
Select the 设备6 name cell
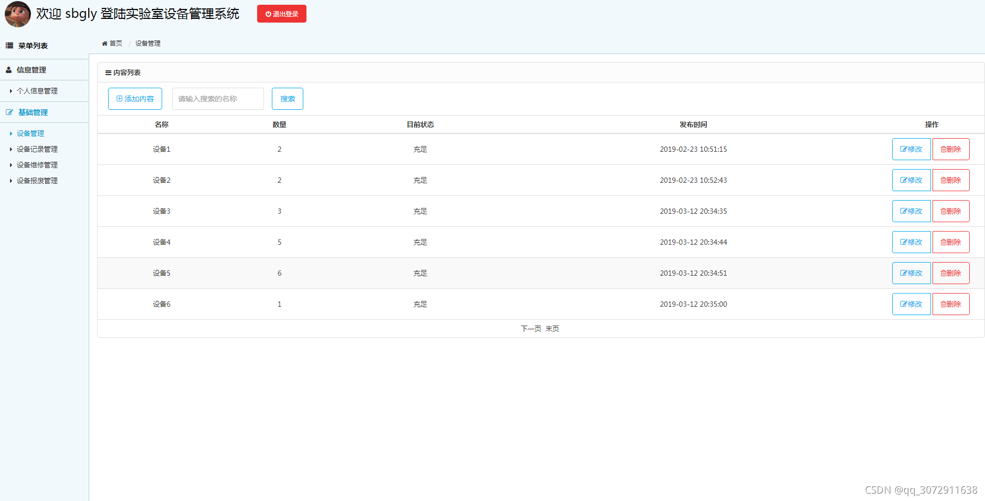tap(162, 304)
